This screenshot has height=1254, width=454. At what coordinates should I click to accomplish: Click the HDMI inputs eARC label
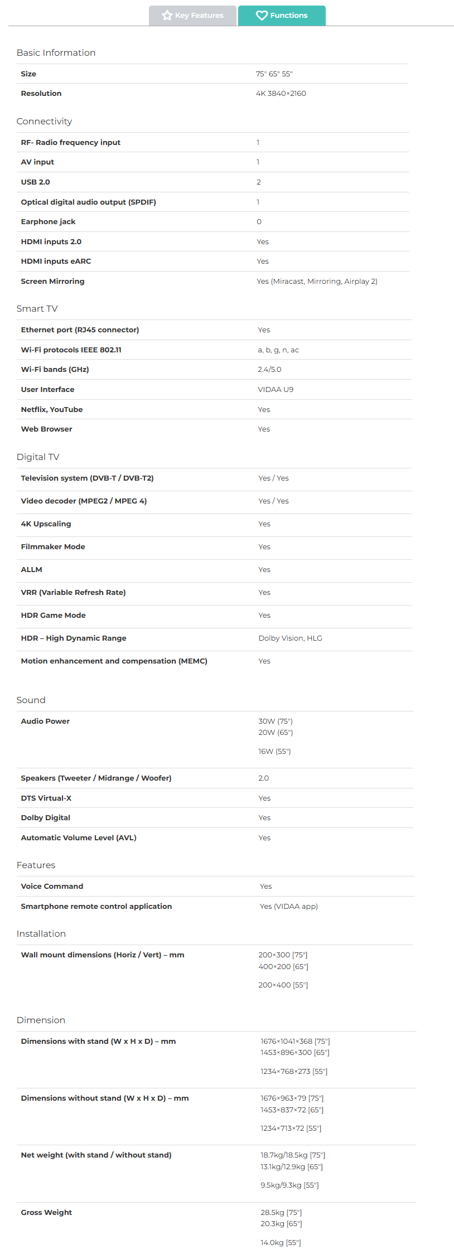tap(56, 262)
